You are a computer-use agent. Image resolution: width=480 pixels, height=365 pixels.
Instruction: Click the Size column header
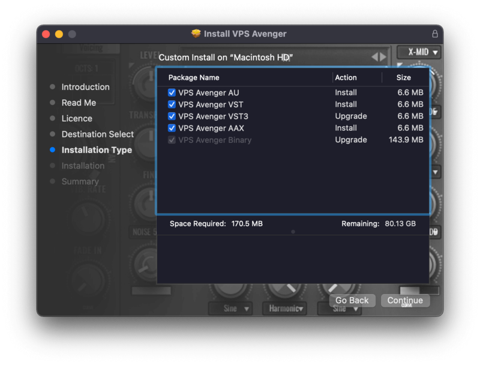coord(404,77)
